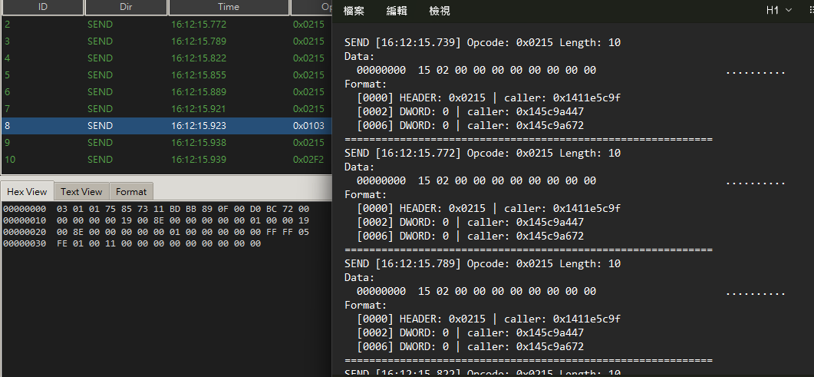
Task: Click the list icon right of H1
Action: click(x=808, y=12)
